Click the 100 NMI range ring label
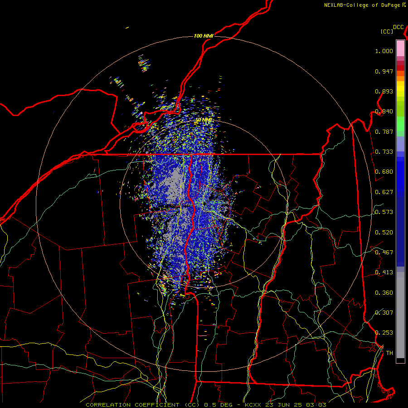The height and width of the screenshot is (408, 408). tap(204, 36)
